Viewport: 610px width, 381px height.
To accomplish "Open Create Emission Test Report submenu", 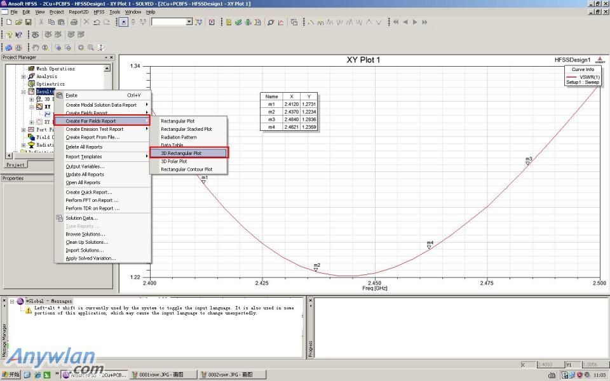I will pyautogui.click(x=102, y=129).
